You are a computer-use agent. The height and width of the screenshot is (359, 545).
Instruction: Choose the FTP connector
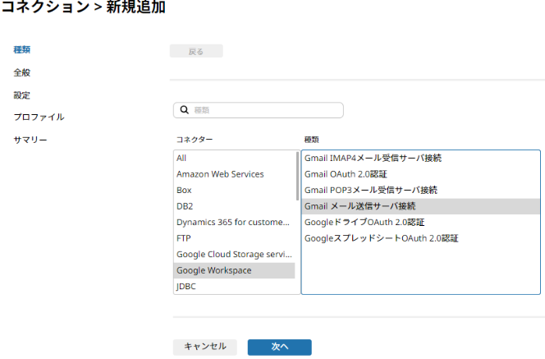(x=234, y=238)
